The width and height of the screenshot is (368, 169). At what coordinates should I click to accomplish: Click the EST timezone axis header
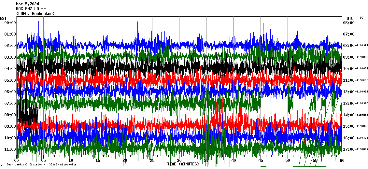tap(3, 18)
